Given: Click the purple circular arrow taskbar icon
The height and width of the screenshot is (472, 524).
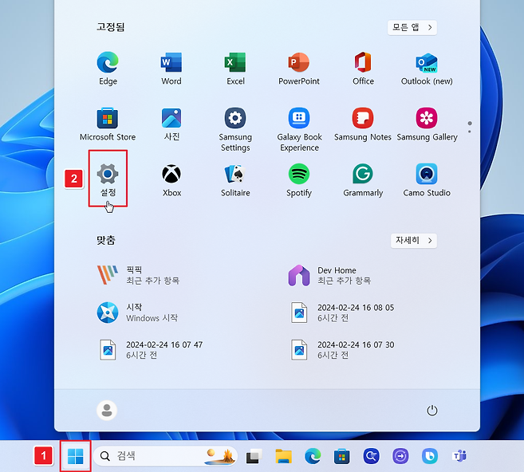Looking at the screenshot, I should point(400,456).
